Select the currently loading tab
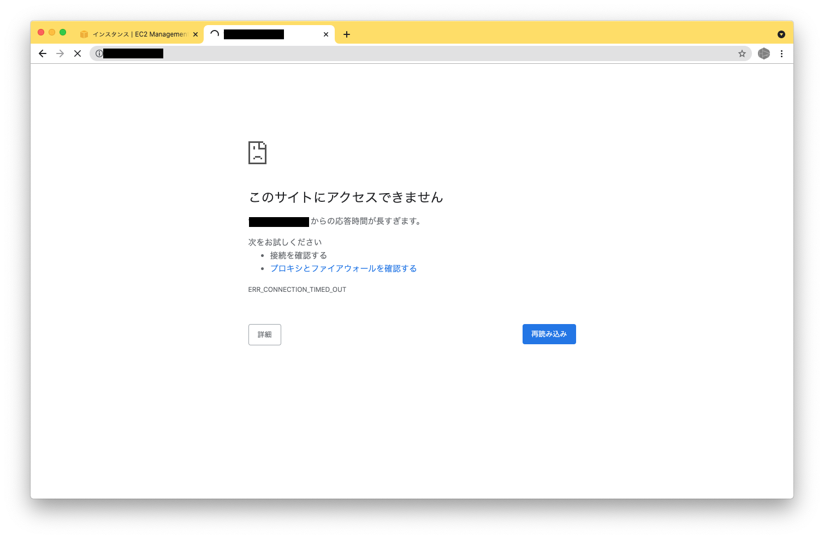The width and height of the screenshot is (824, 539). [262, 34]
